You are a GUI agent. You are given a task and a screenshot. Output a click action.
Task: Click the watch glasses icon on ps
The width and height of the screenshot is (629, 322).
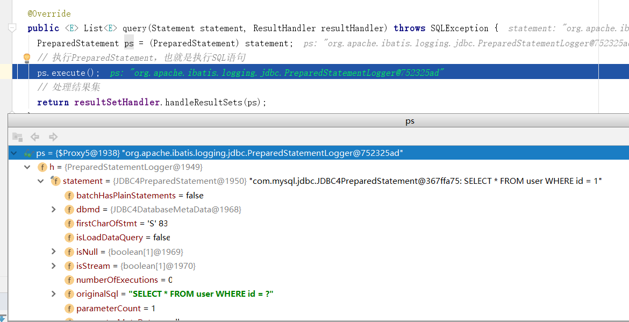[28, 153]
